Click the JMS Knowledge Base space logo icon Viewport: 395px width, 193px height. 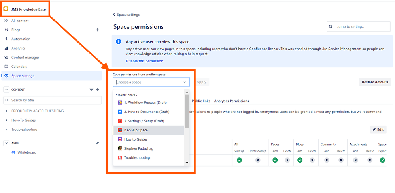(x=6, y=9)
